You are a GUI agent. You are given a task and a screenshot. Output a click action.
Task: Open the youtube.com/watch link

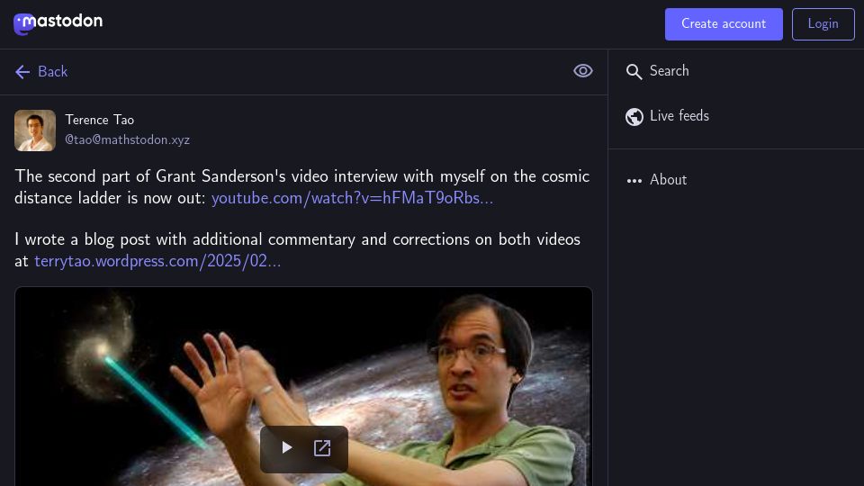pyautogui.click(x=352, y=198)
